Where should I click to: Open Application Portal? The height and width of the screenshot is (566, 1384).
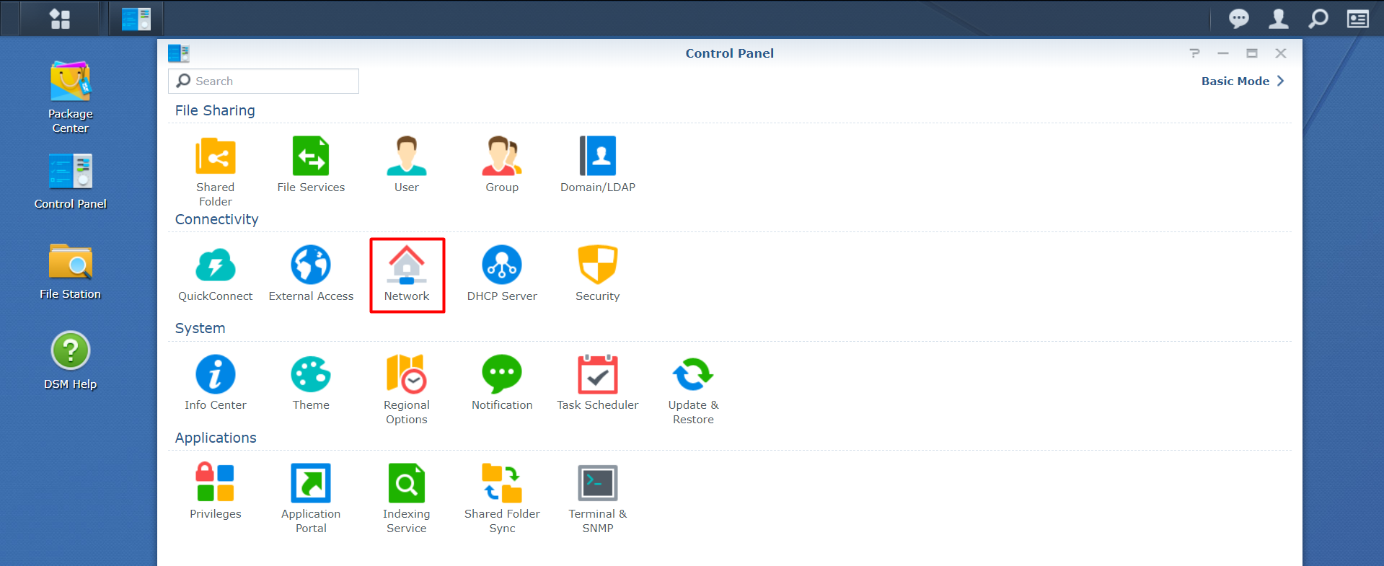tap(311, 498)
